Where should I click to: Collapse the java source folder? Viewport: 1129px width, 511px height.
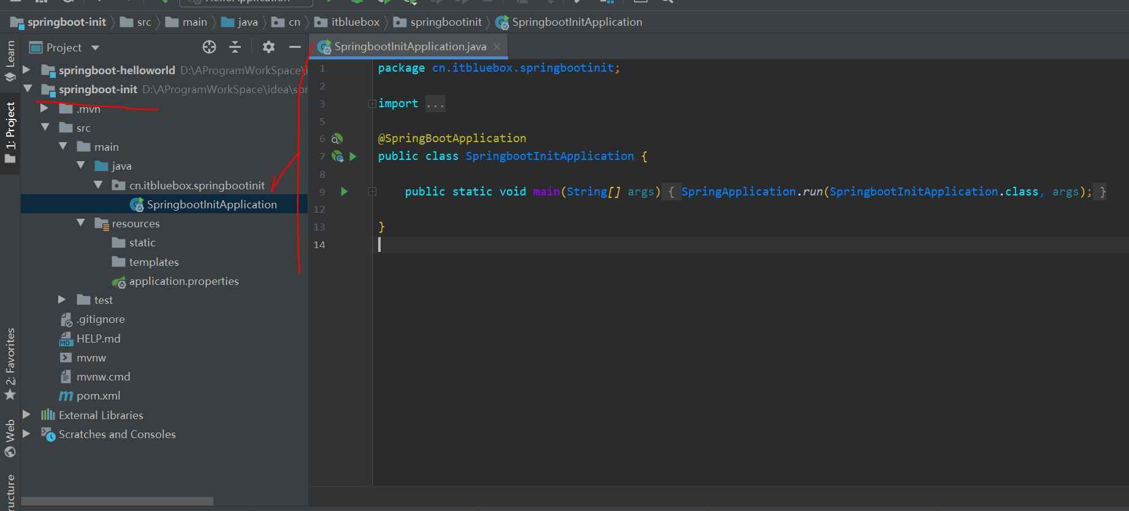pyautogui.click(x=81, y=165)
